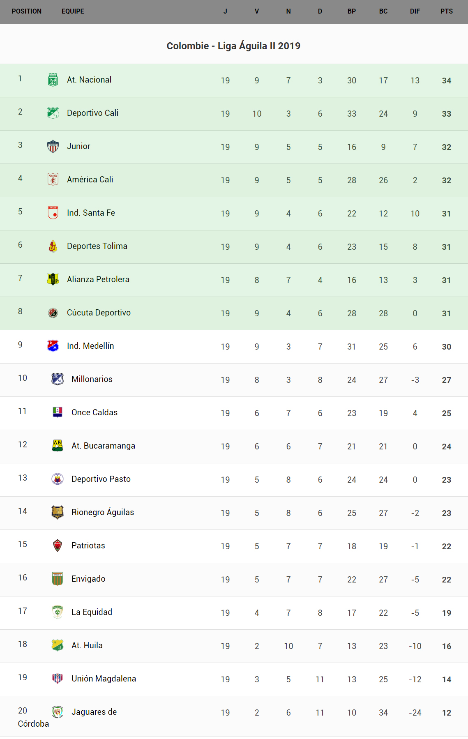Open the Deportes Tolima team name

(x=97, y=246)
